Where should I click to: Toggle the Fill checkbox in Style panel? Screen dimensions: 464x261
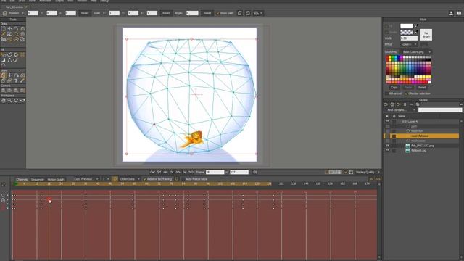pos(386,26)
